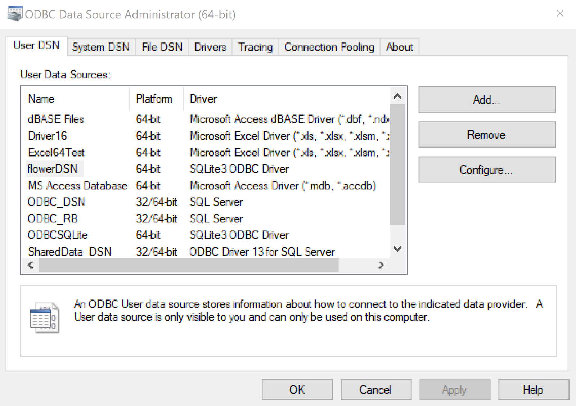
Task: Click the Driver column header
Action: pyautogui.click(x=203, y=99)
